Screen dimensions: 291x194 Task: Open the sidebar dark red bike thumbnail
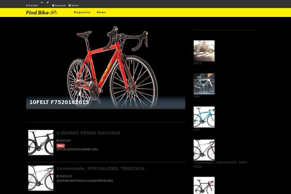click(x=204, y=185)
